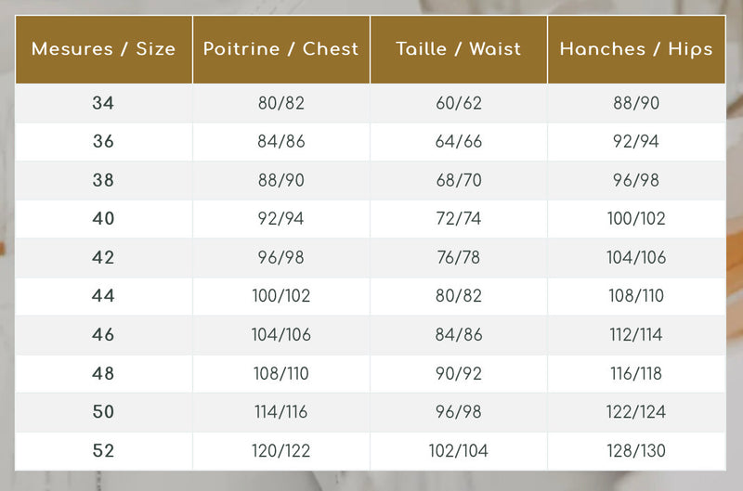The height and width of the screenshot is (491, 743).
Task: Click size 38 in the size column
Action: click(x=103, y=180)
